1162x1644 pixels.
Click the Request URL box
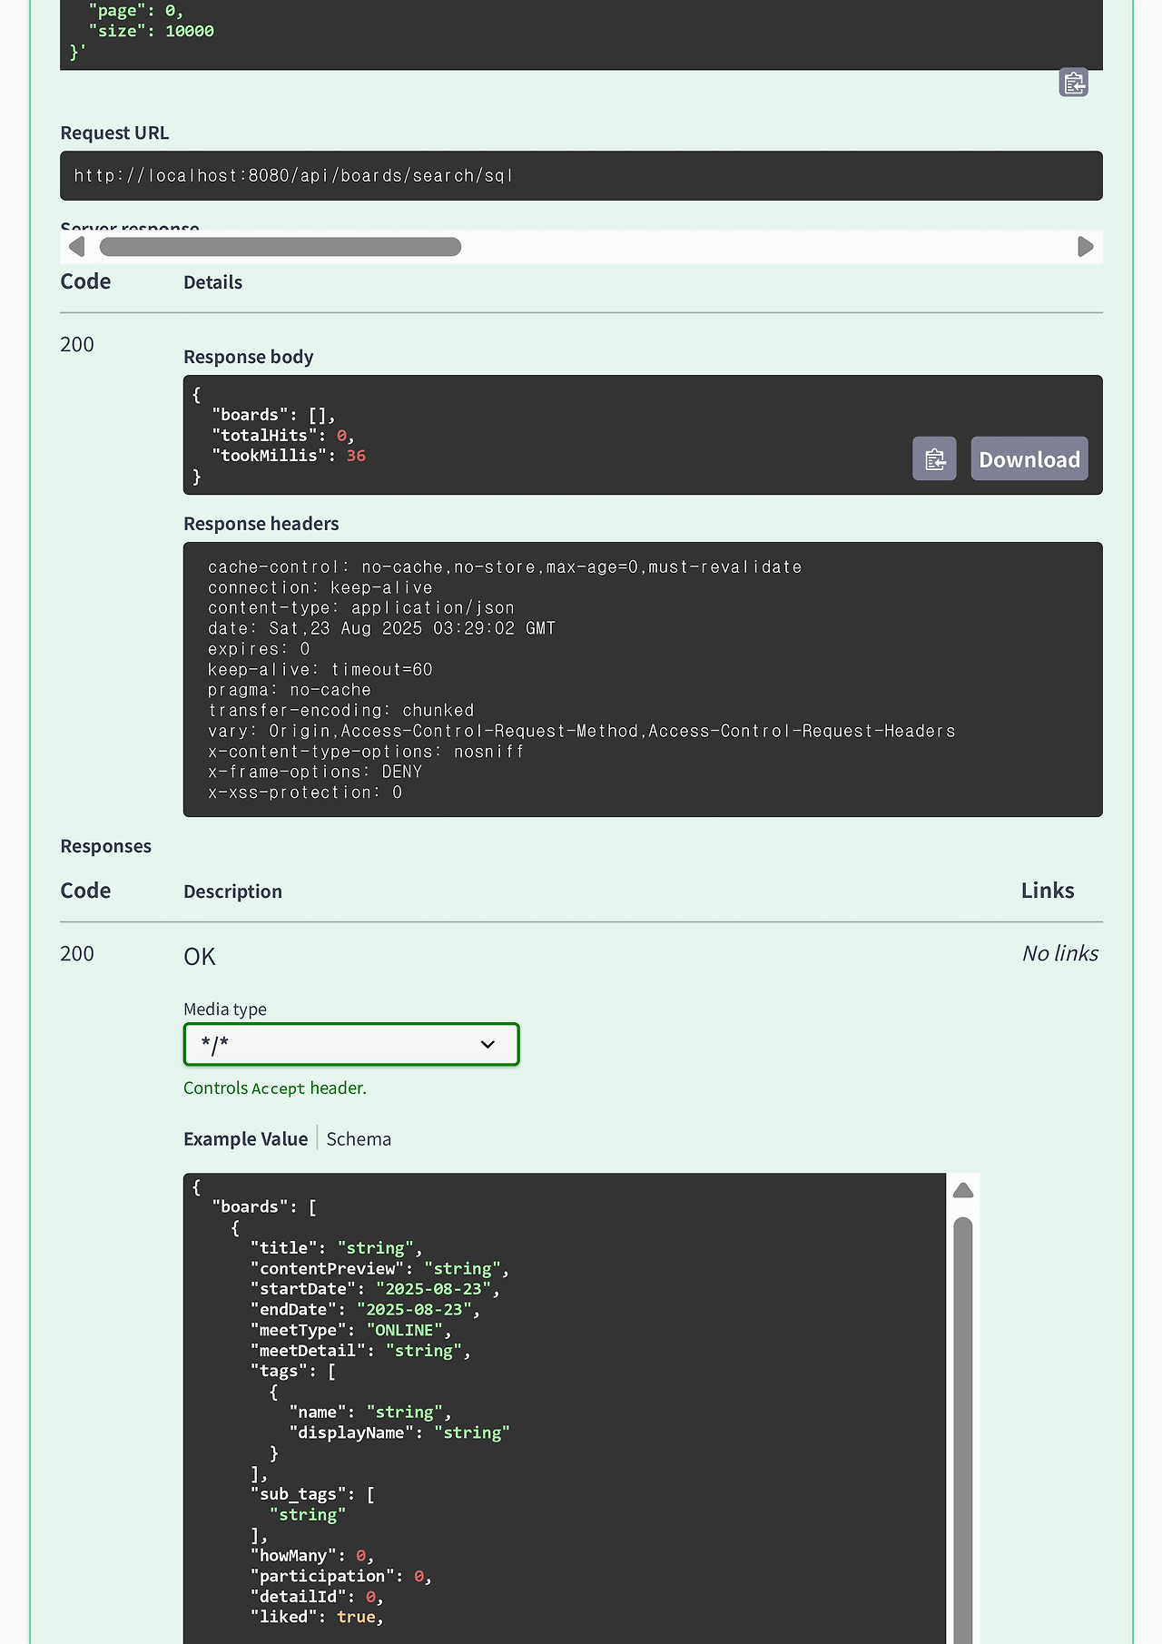[581, 175]
